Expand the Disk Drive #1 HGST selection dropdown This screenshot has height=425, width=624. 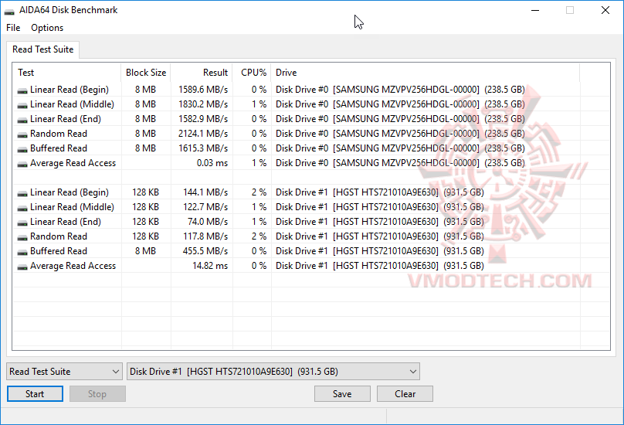pyautogui.click(x=273, y=371)
